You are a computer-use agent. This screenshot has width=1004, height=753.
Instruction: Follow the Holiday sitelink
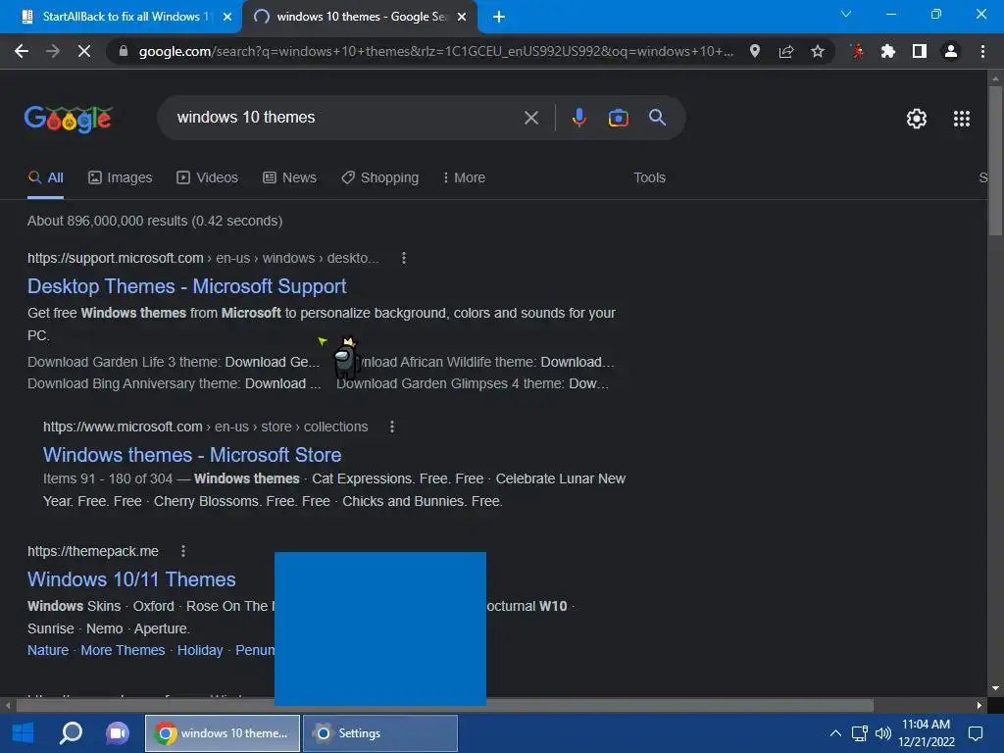[200, 650]
